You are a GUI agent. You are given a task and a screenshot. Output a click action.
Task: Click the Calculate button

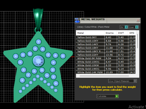point(108,96)
